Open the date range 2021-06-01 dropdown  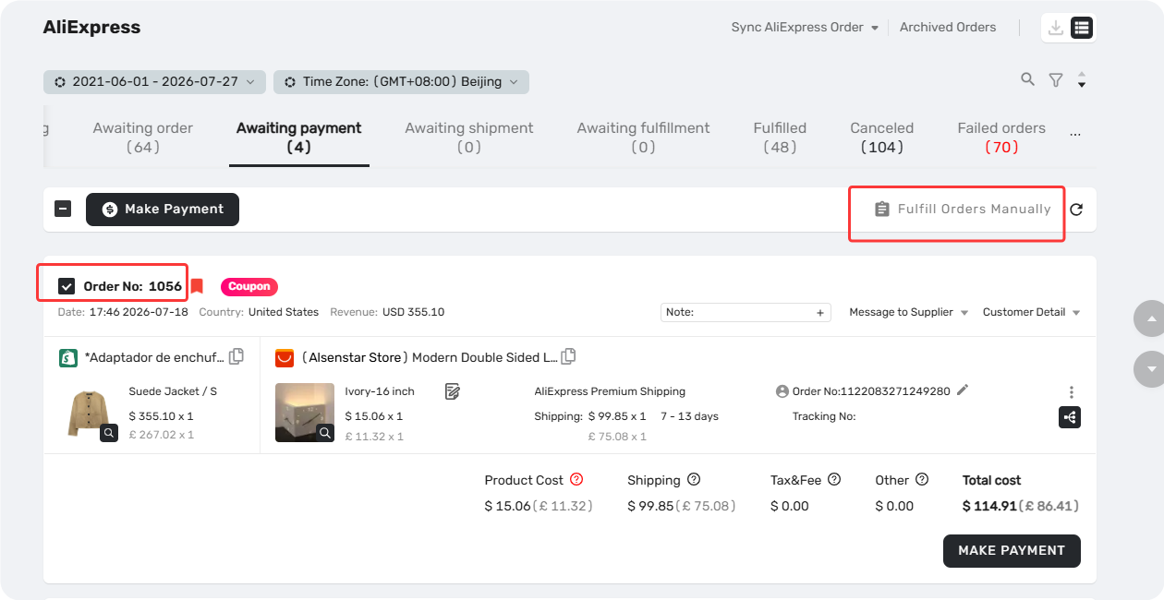[154, 81]
